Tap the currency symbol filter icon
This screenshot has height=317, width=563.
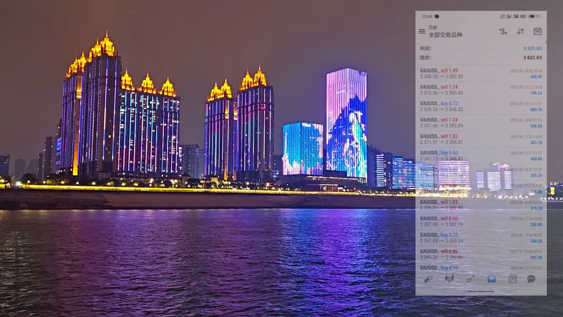[503, 31]
